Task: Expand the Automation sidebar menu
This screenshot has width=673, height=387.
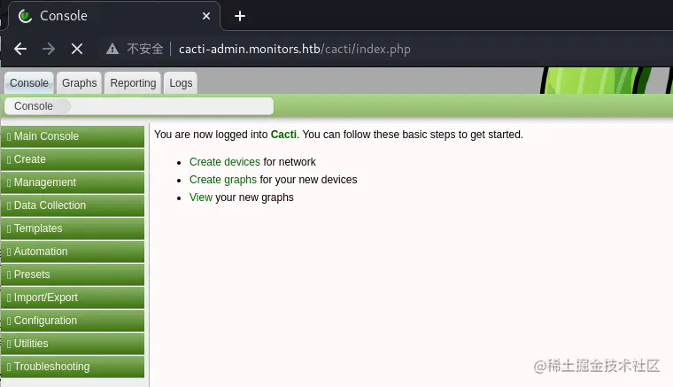Action: pos(73,252)
